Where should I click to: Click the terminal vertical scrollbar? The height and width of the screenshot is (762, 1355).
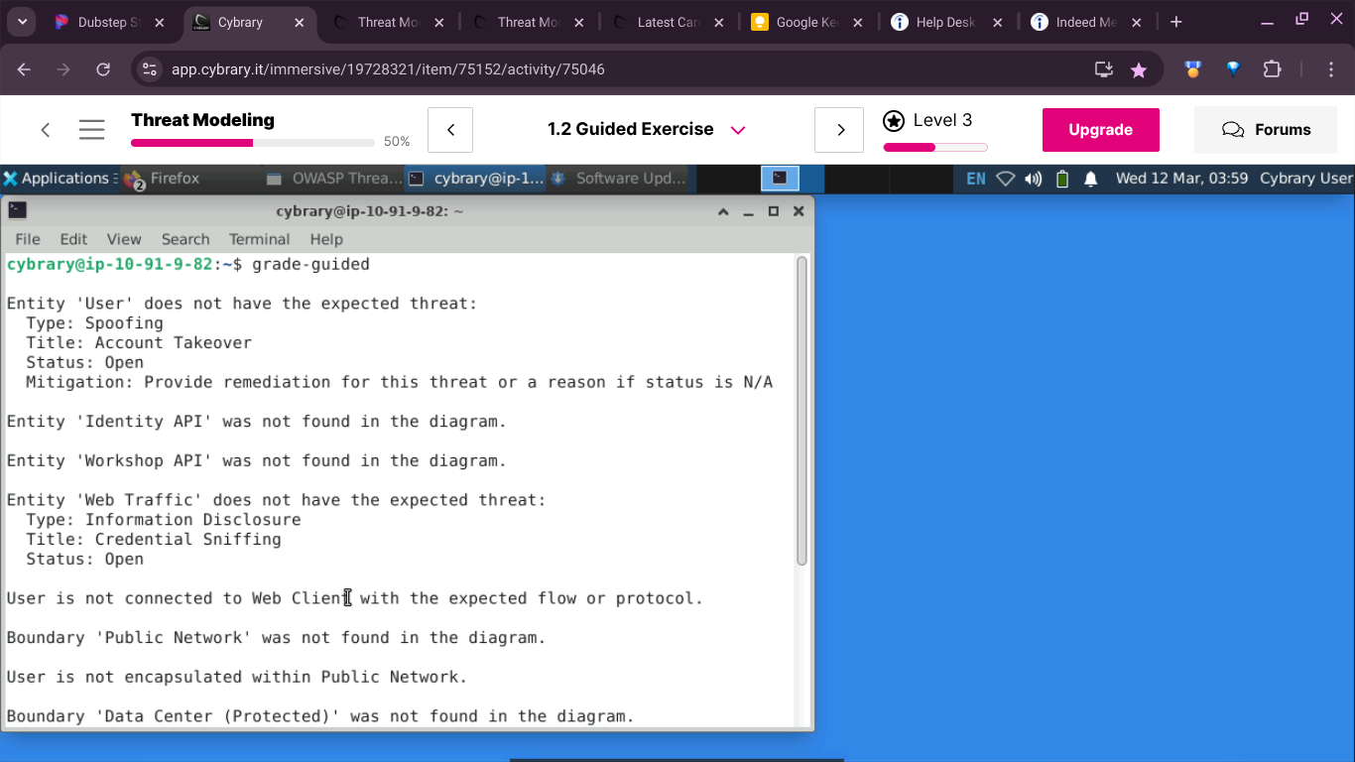click(801, 412)
